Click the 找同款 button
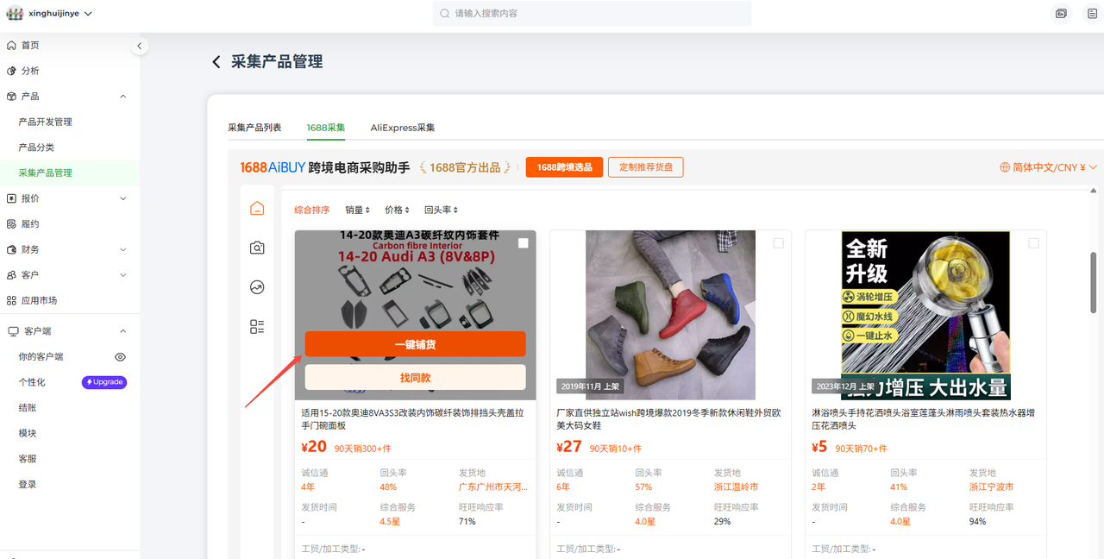 tap(415, 378)
